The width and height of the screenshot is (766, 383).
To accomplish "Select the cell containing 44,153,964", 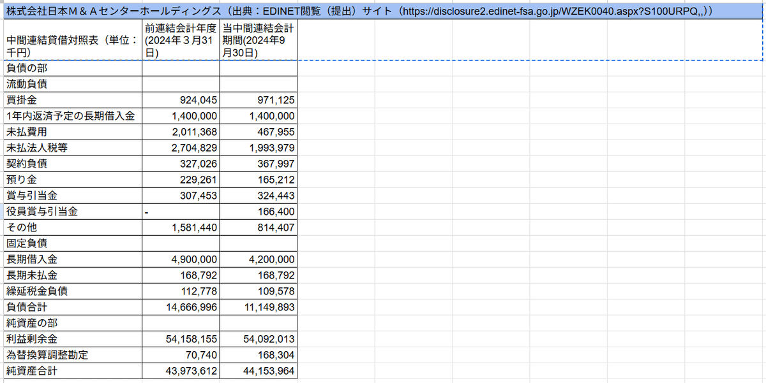I will (x=259, y=371).
